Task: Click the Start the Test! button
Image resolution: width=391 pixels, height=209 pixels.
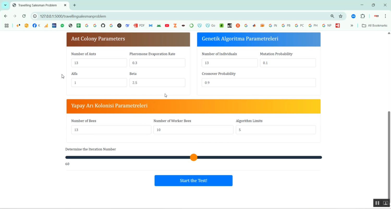Action: (x=193, y=181)
